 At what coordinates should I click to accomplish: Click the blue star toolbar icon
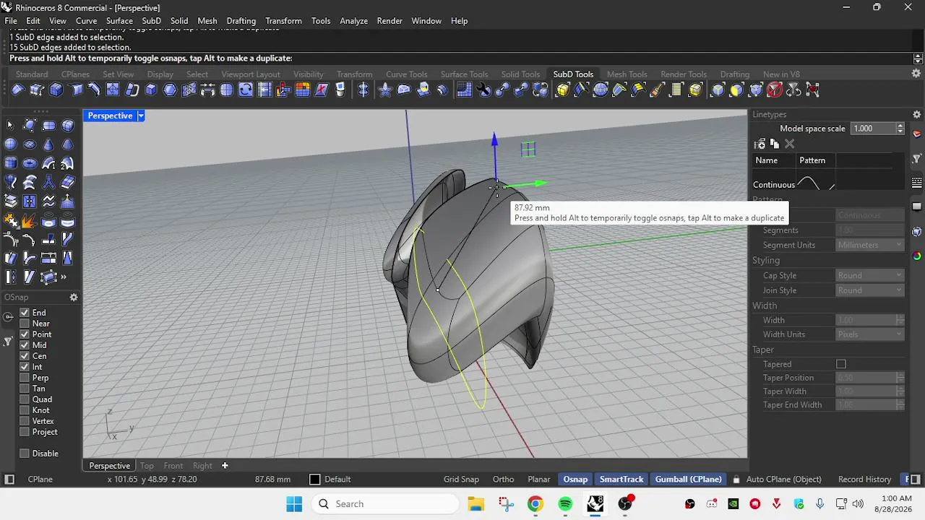(385, 90)
